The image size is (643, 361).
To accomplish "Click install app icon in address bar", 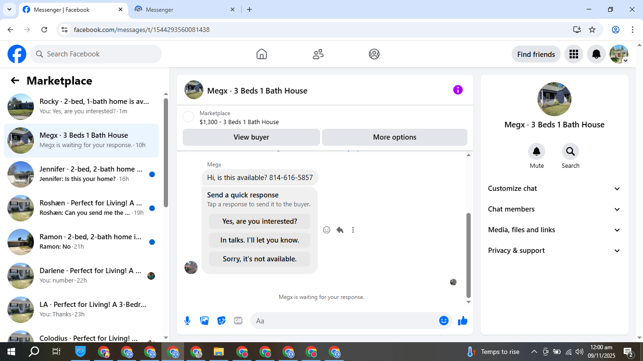I will coord(577,30).
